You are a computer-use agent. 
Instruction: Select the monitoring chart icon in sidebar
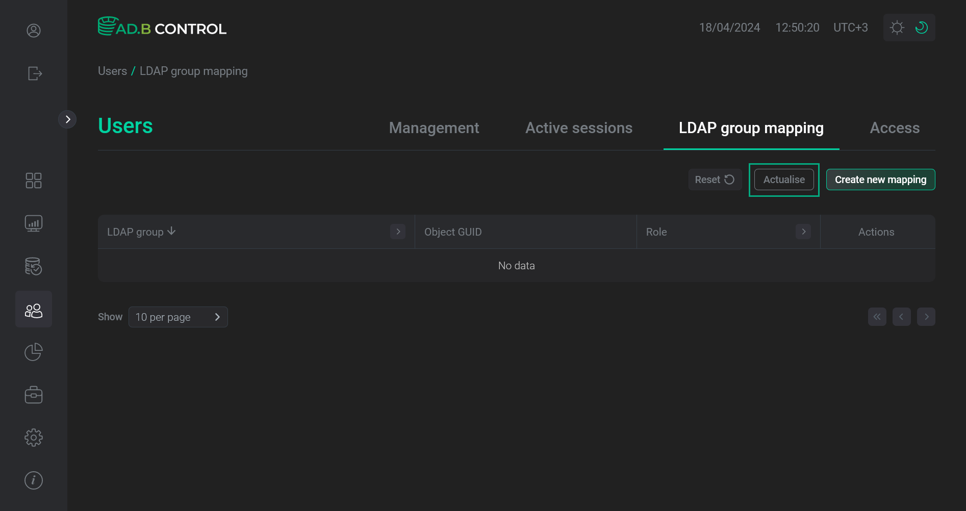tap(33, 223)
